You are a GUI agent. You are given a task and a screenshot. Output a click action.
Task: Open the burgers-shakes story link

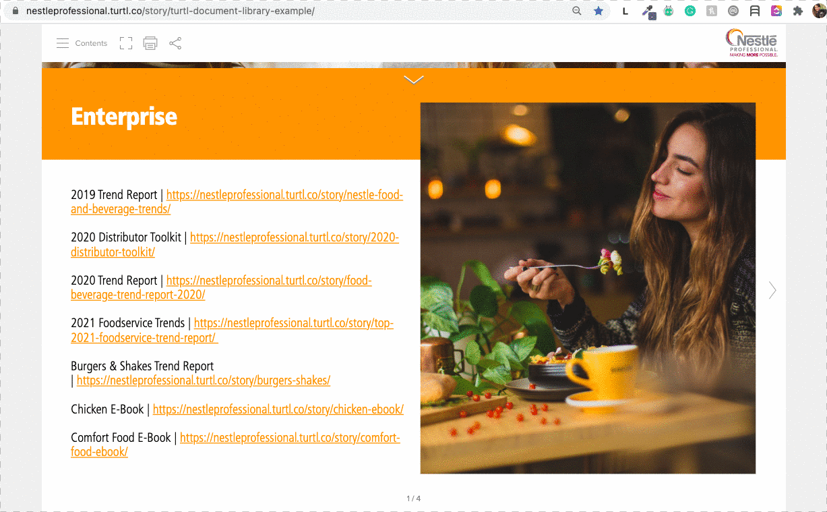point(204,380)
